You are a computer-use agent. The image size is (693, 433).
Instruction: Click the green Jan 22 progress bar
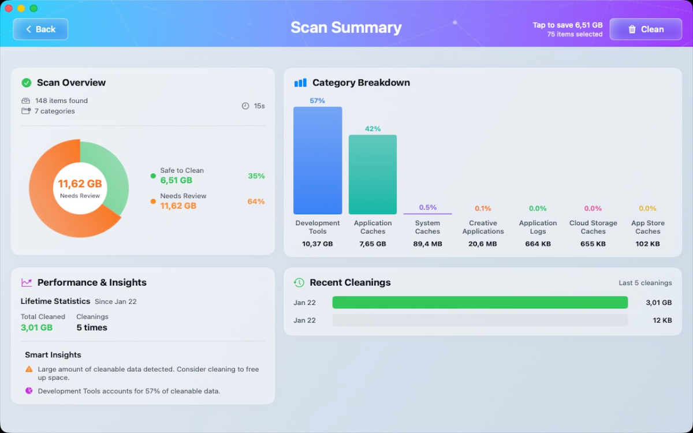(x=479, y=302)
